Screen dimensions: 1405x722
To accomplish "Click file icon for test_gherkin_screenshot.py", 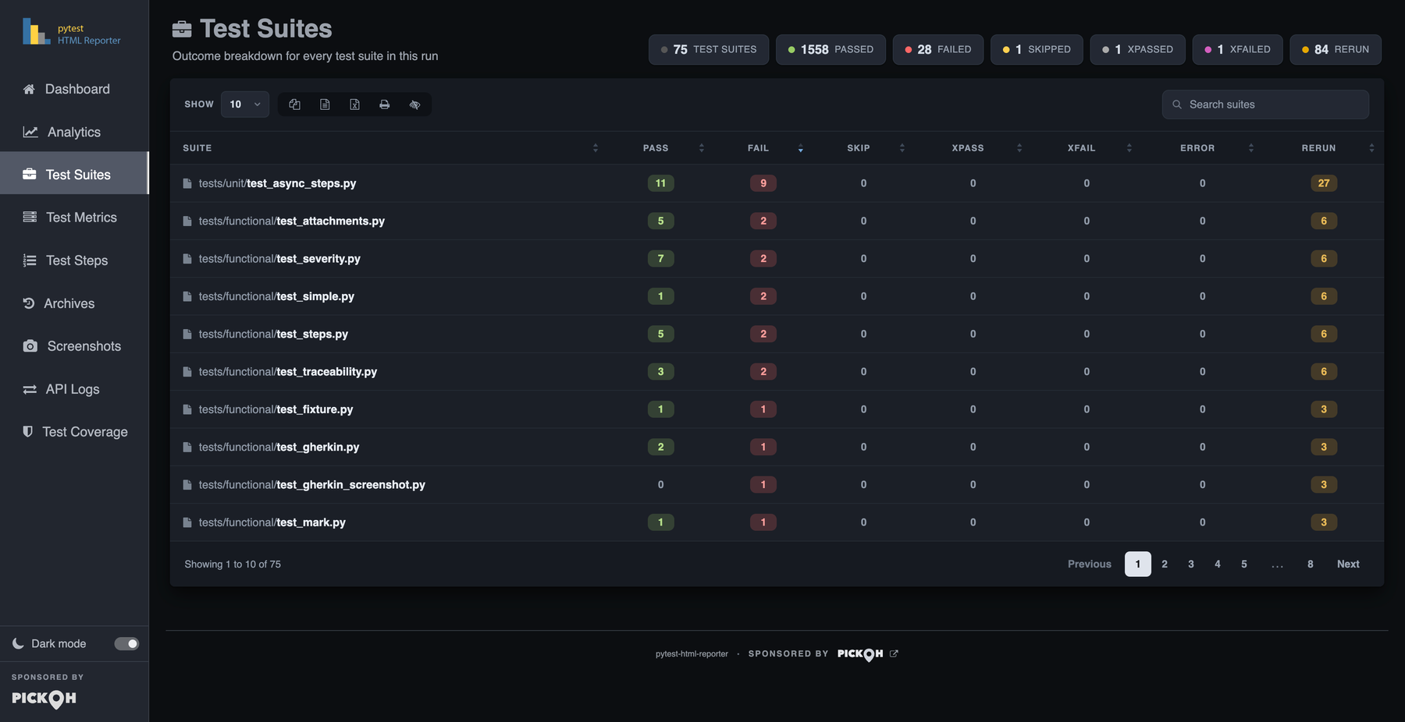I will [x=187, y=485].
